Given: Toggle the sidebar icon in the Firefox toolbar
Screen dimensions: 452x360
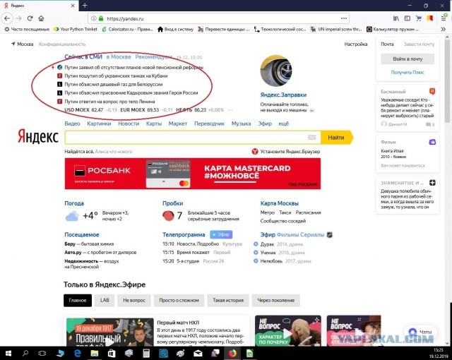Looking at the screenshot, I should click(x=408, y=18).
